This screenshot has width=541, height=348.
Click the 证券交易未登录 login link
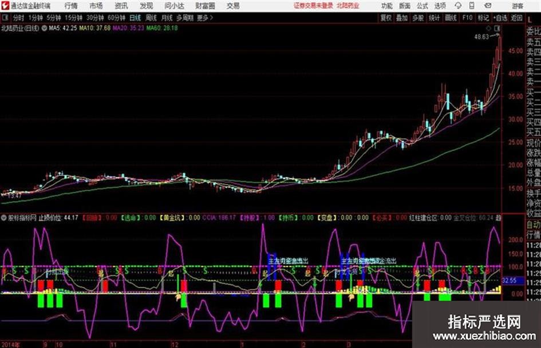point(313,6)
